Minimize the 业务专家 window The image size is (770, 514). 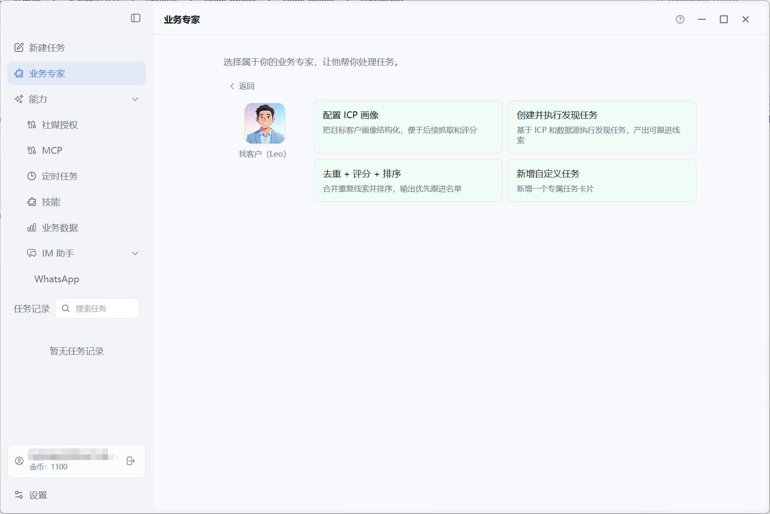702,19
